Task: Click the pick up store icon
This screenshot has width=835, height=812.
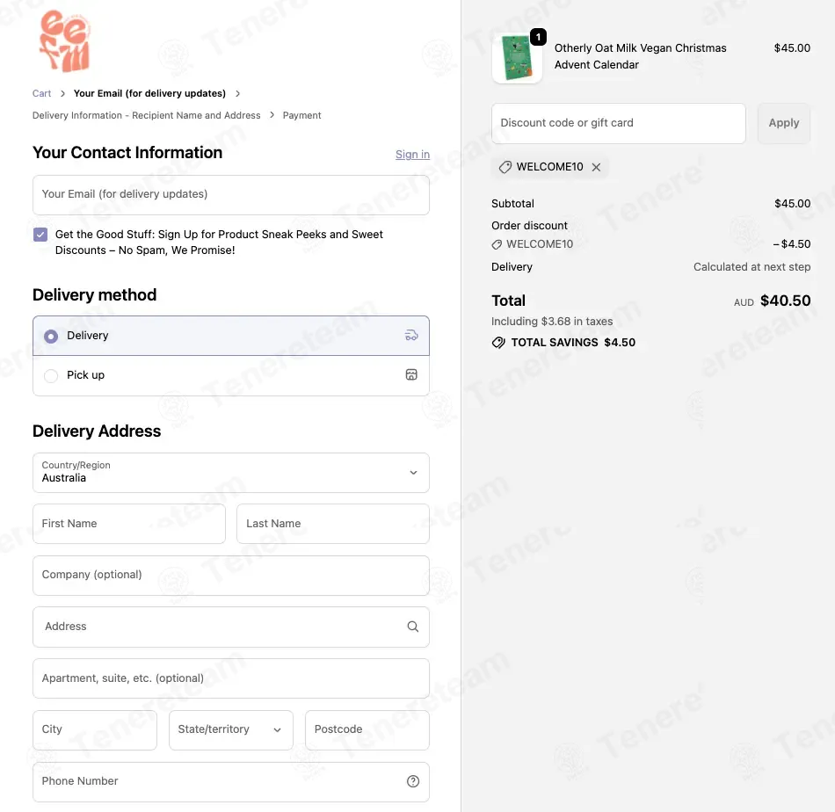Action: pyautogui.click(x=411, y=375)
